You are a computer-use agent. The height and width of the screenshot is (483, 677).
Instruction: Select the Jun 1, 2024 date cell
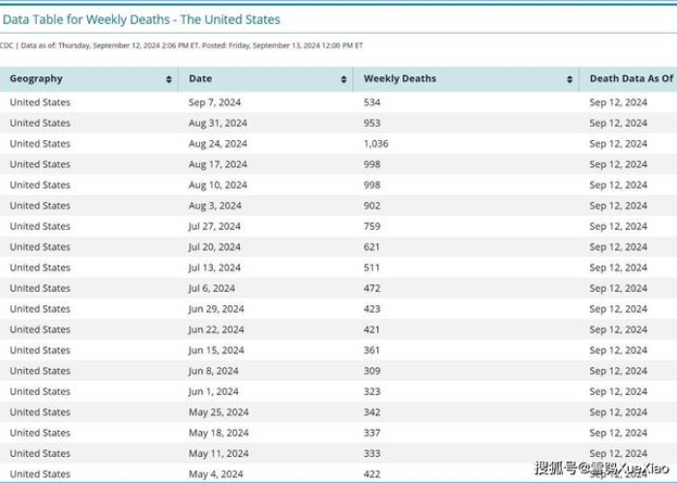click(x=214, y=392)
